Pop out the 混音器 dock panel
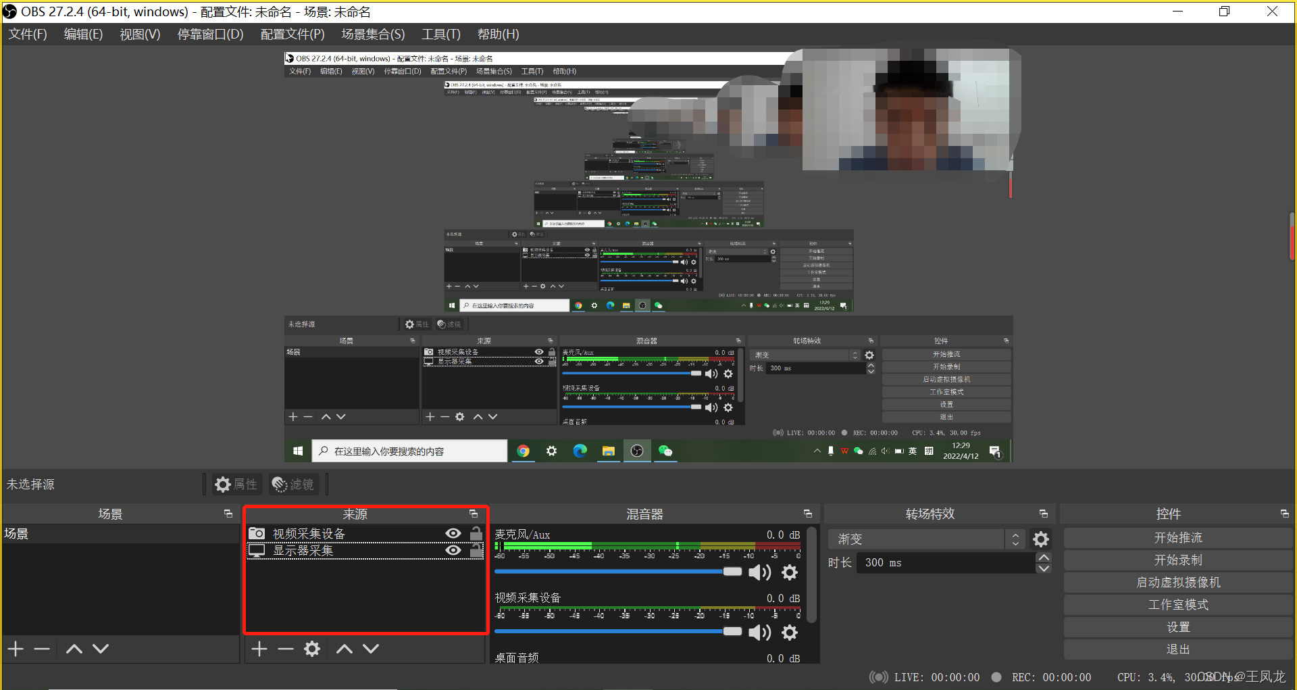 pyautogui.click(x=808, y=514)
